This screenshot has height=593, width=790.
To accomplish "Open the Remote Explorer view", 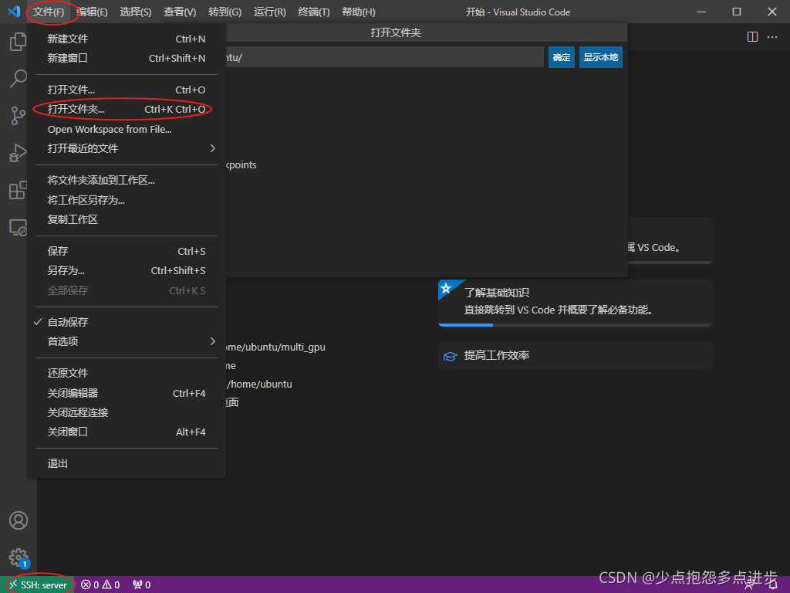I will tap(19, 228).
